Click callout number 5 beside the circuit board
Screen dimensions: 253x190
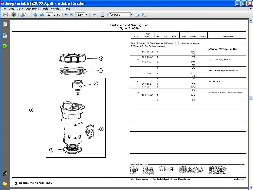[101, 129]
